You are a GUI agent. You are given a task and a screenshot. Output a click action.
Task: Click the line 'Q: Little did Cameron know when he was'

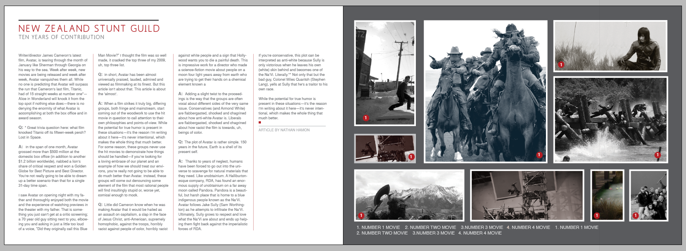(132, 205)
